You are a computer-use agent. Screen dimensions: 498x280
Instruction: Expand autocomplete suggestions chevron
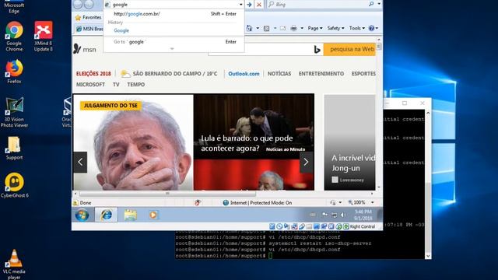tap(172, 48)
